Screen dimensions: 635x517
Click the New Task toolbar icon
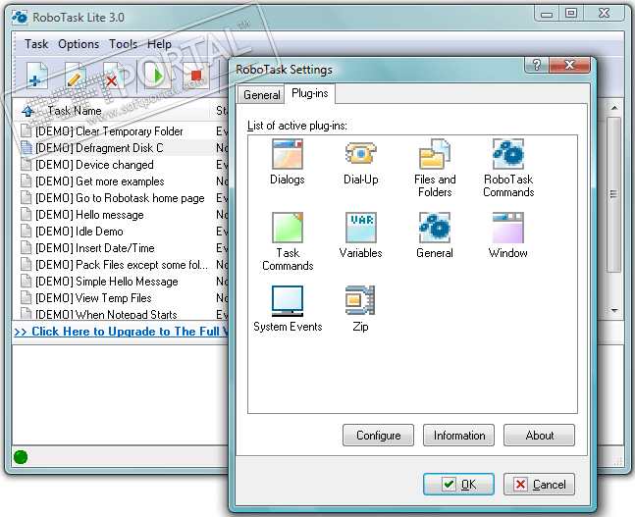pyautogui.click(x=37, y=76)
